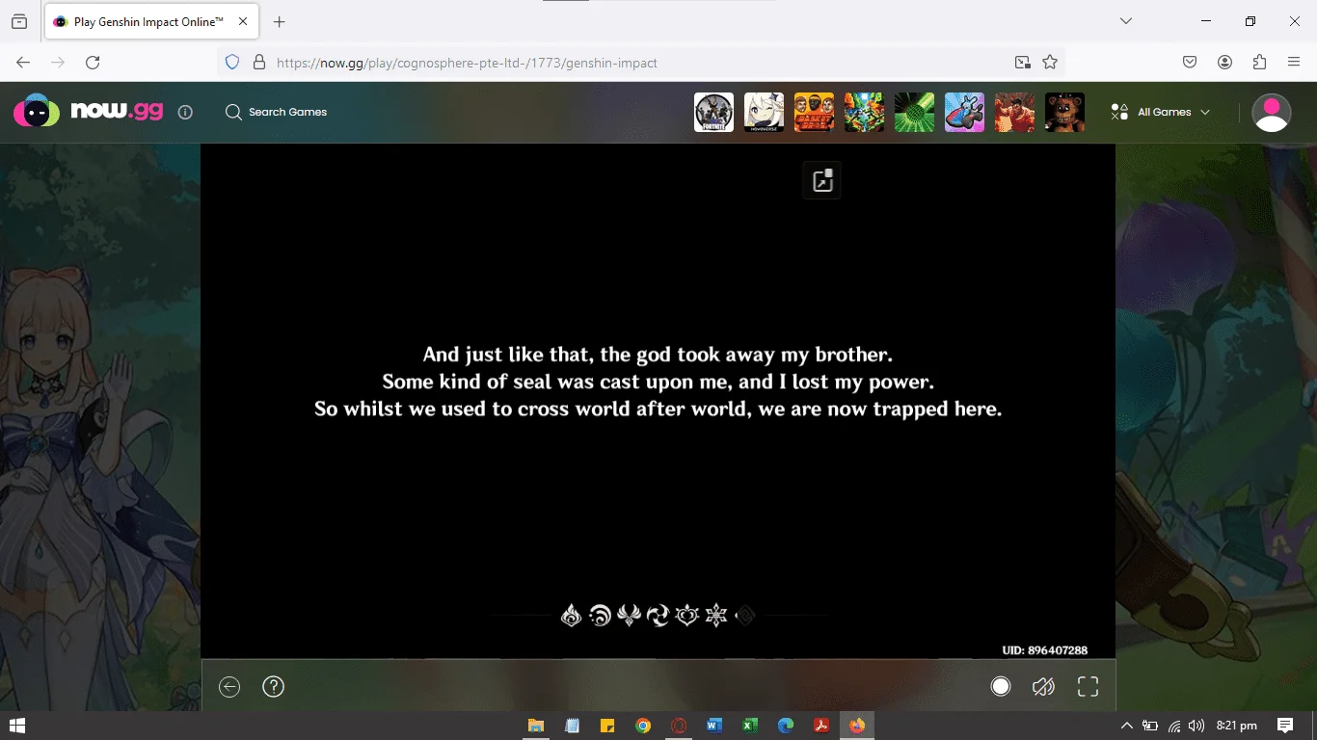Viewport: 1317px width, 740px height.
Task: Open the info icon beside now.gg logo
Action: 185,112
